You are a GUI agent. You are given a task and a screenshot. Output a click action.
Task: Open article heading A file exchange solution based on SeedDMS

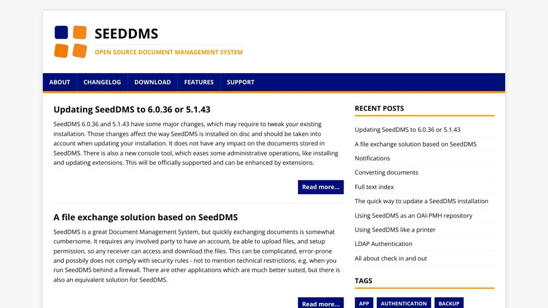(x=146, y=217)
